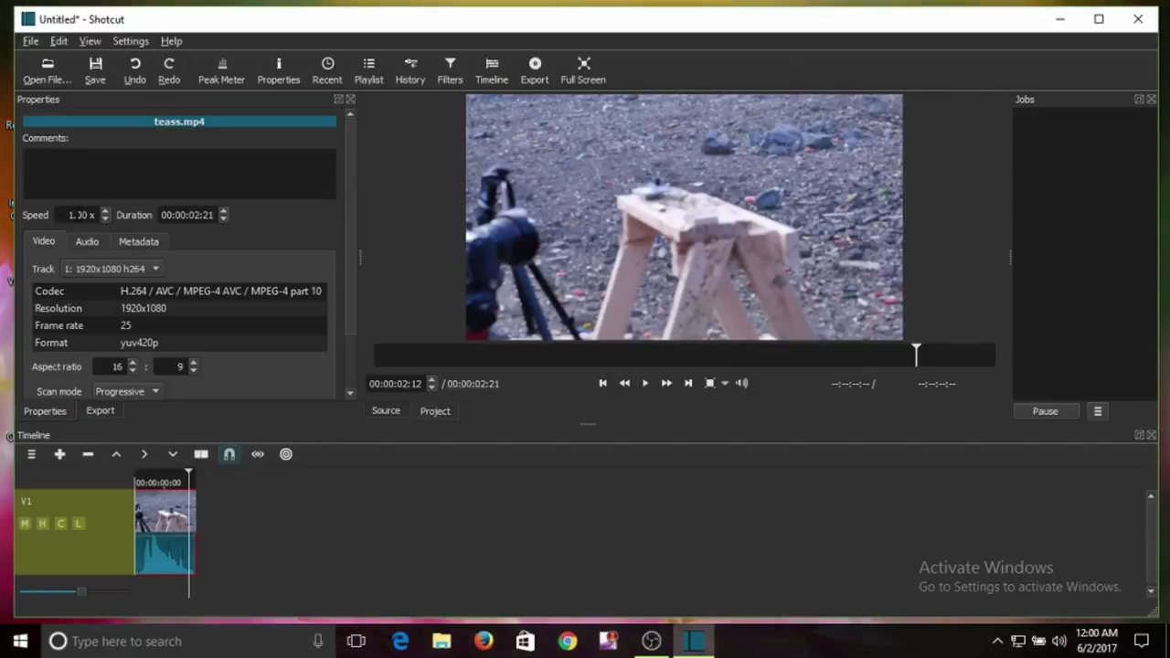
Task: Toggle composite C on track V1
Action: [60, 524]
